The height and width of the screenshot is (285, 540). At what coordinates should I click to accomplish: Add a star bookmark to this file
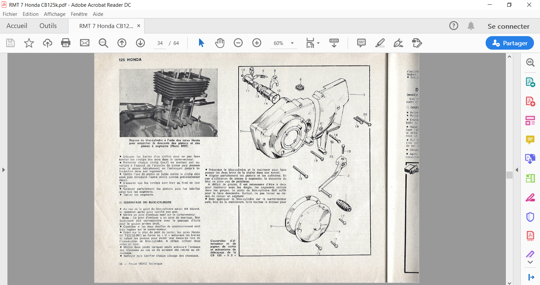pyautogui.click(x=29, y=43)
